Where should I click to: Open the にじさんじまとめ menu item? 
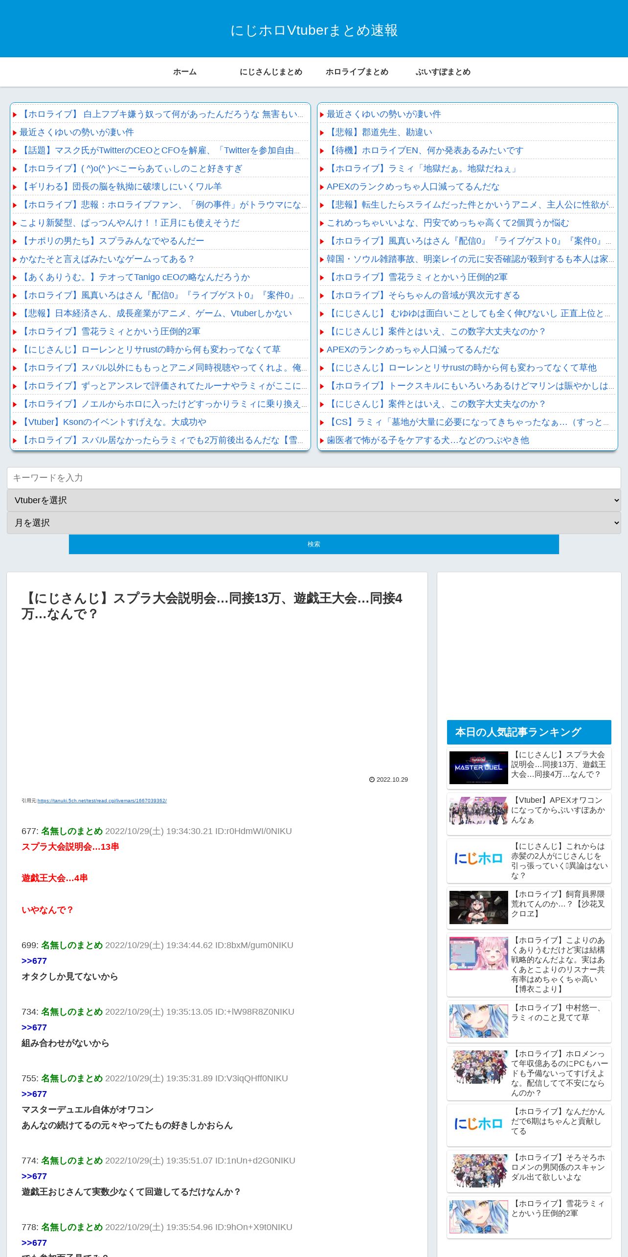271,72
